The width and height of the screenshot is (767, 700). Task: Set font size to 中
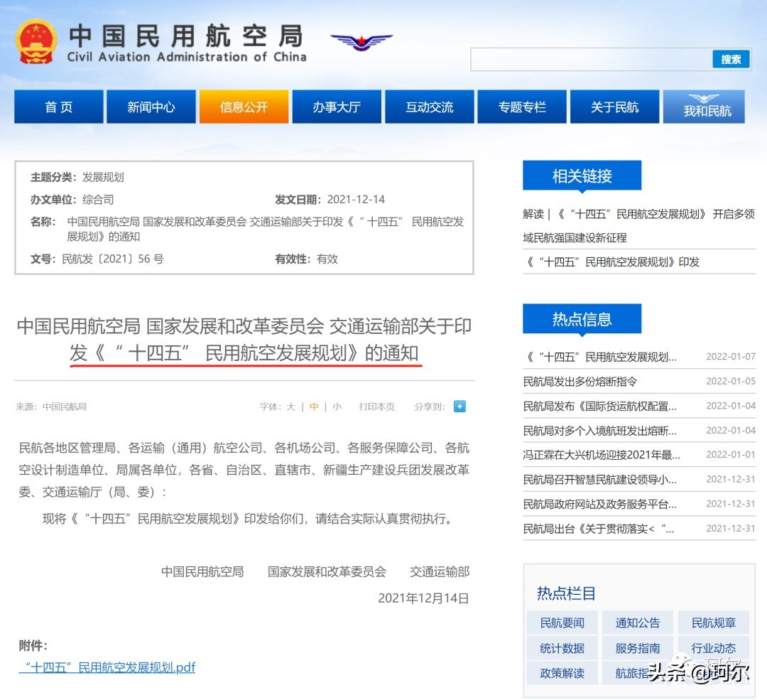(x=314, y=406)
